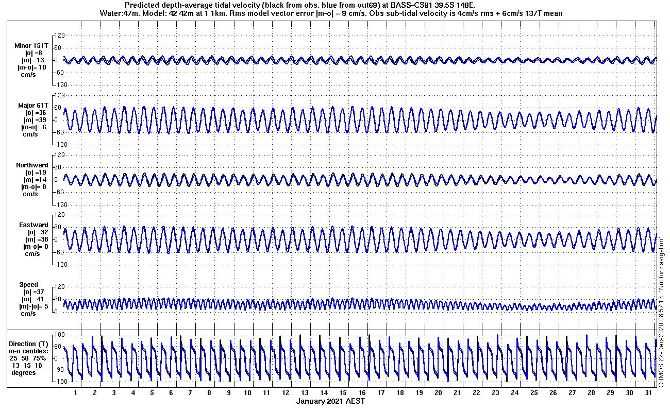
Task: Click the '|o| =19' value
Action: (x=36, y=173)
